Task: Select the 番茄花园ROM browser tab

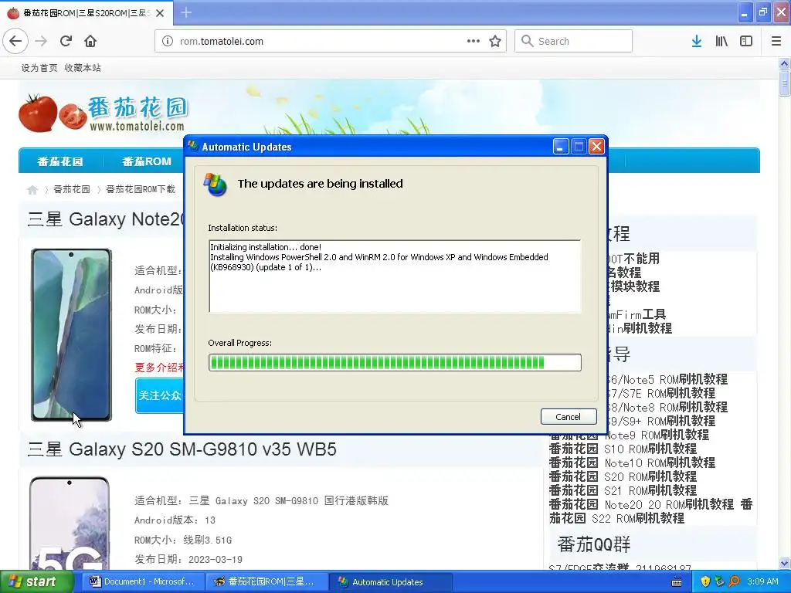Action: (x=87, y=13)
